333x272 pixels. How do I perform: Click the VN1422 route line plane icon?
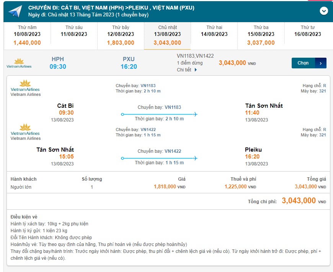195,158
